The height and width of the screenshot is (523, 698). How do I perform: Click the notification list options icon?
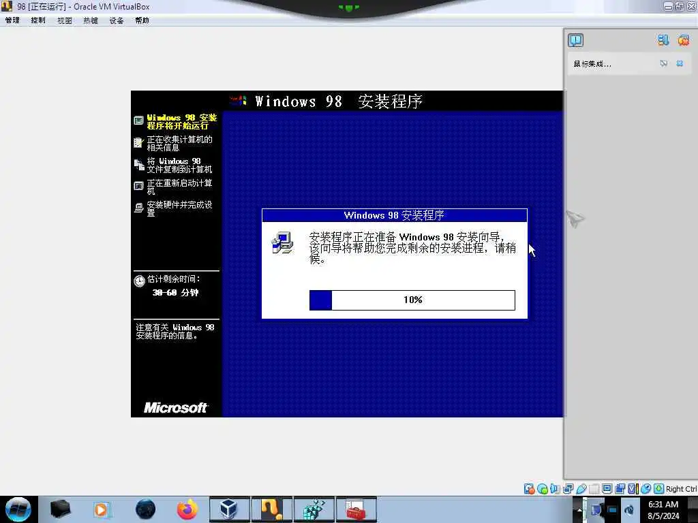click(663, 40)
